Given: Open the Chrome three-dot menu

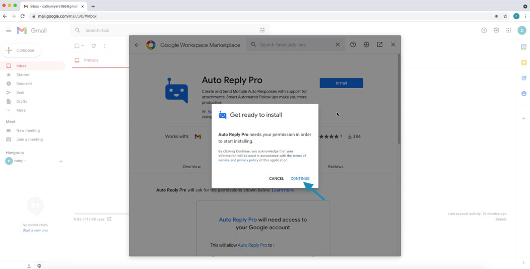Looking at the screenshot, I should coord(525,16).
